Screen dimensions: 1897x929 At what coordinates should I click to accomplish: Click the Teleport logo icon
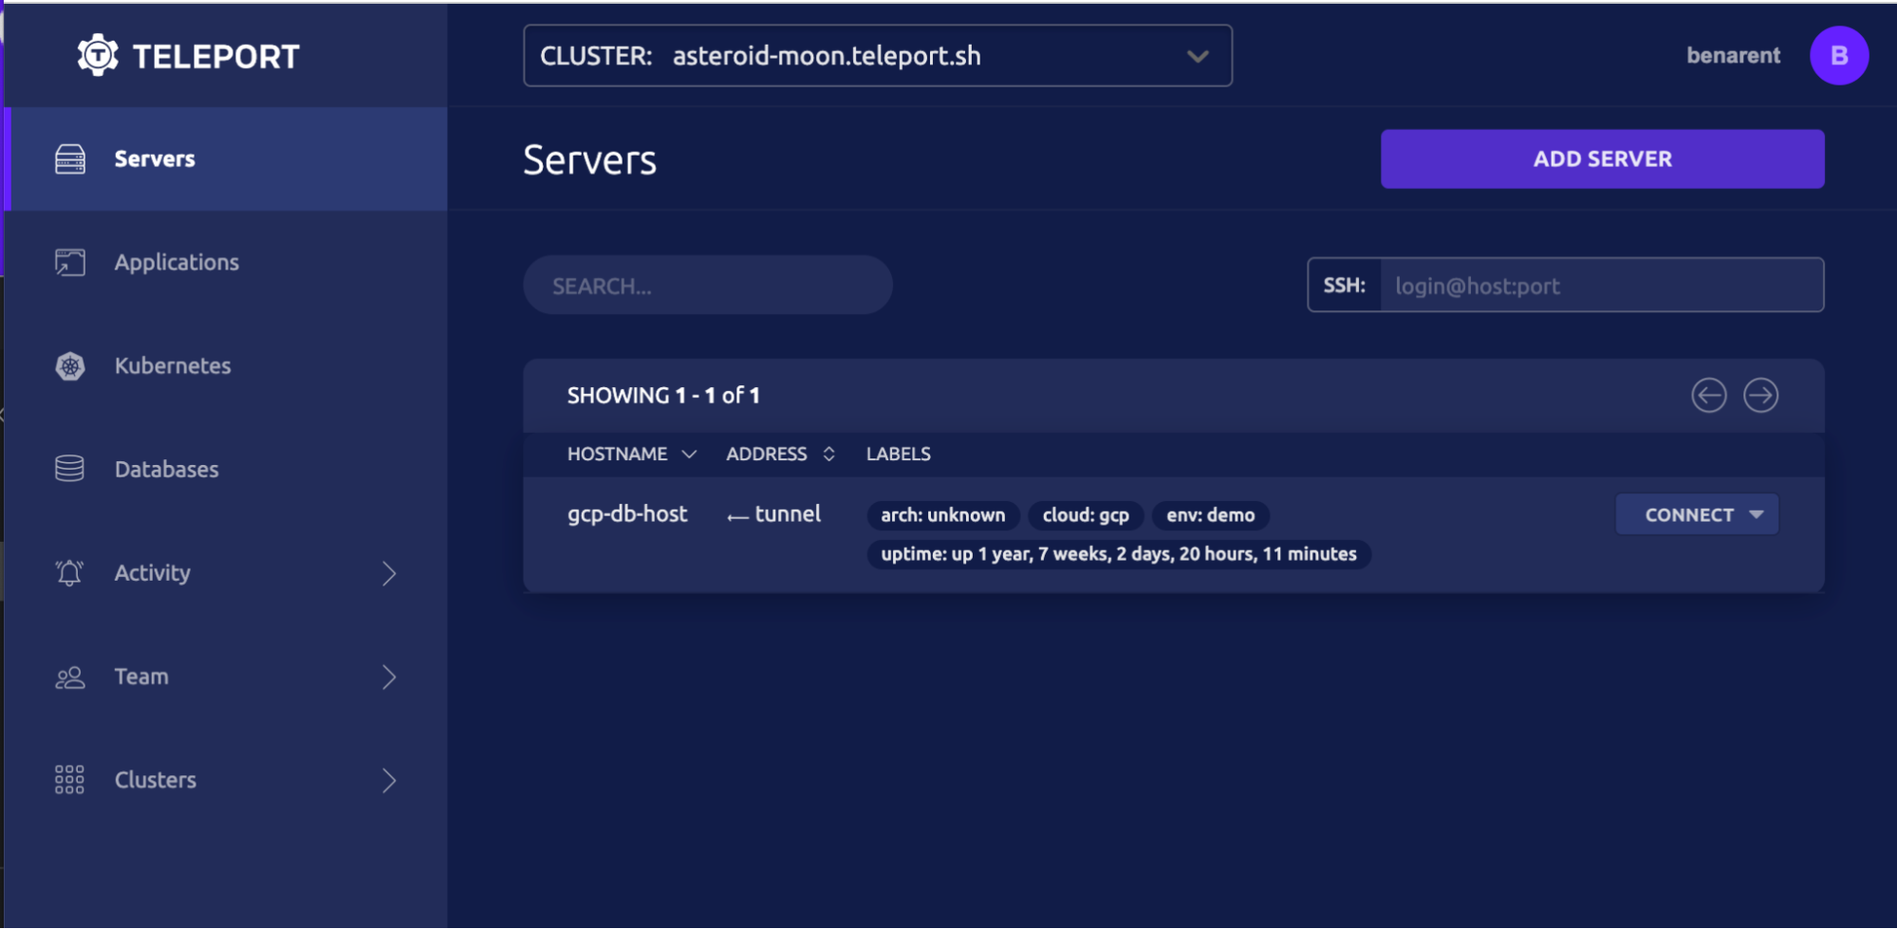click(100, 55)
